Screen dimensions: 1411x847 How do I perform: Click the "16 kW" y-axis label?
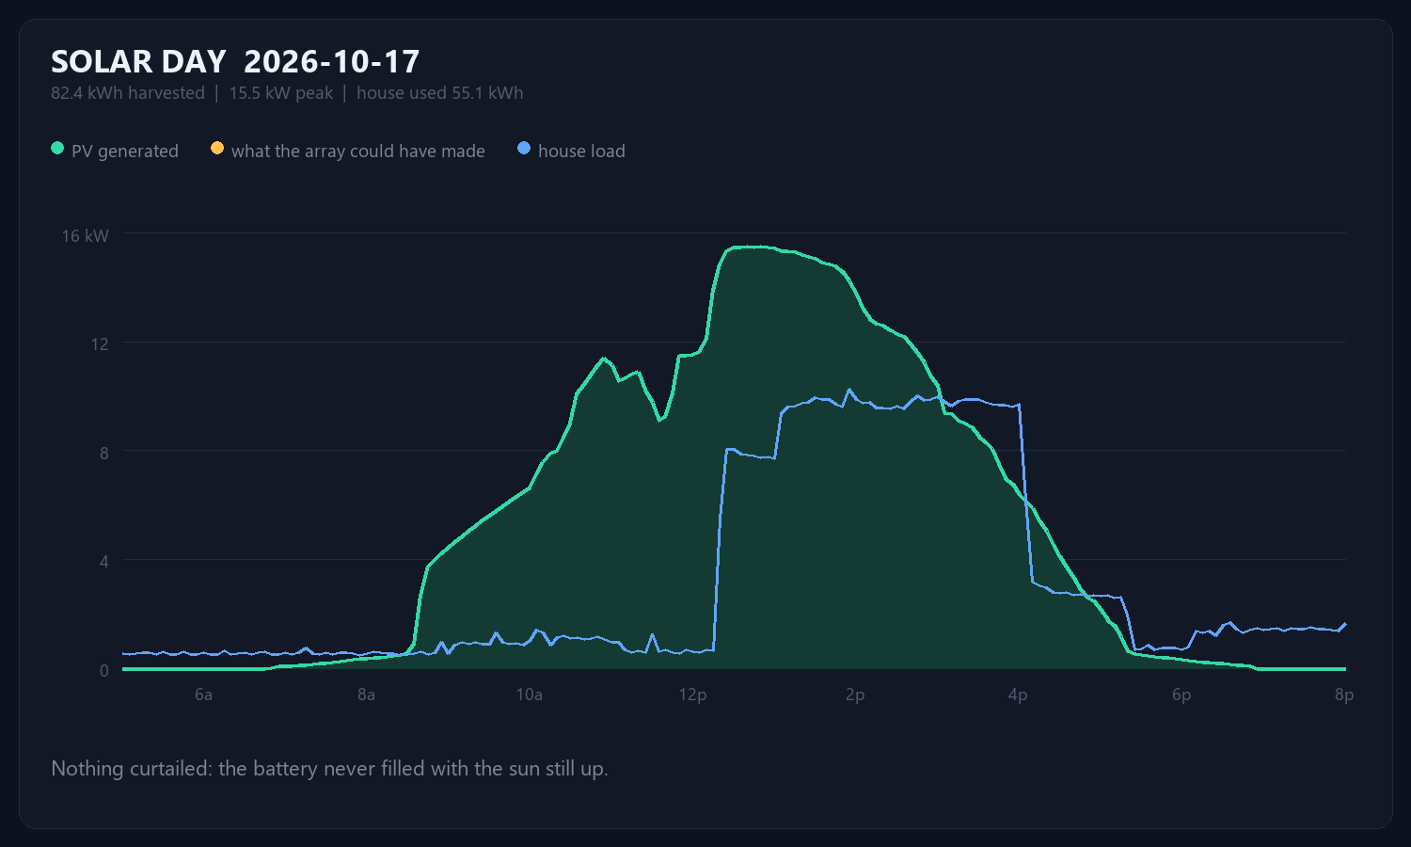point(86,236)
